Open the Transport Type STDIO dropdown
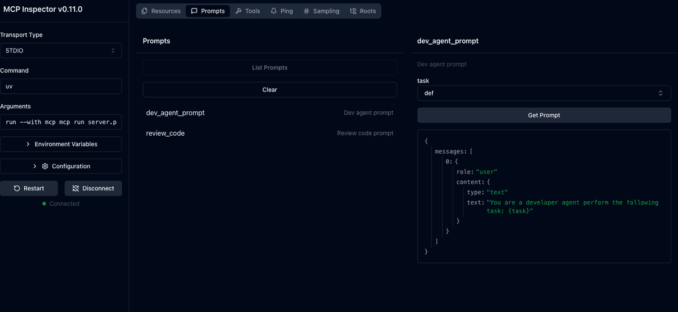The height and width of the screenshot is (312, 678). (x=60, y=50)
